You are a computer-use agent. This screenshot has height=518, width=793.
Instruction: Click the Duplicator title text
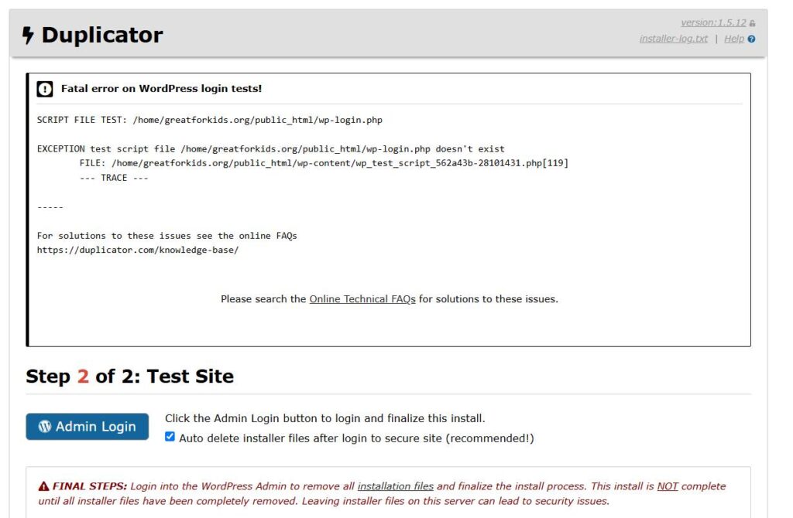coord(102,36)
